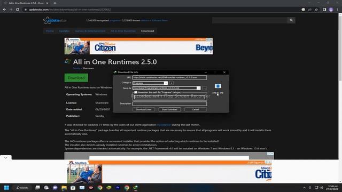Viewport: 342px width, 192px height.
Task: Click the Start Download button
Action: click(170, 109)
